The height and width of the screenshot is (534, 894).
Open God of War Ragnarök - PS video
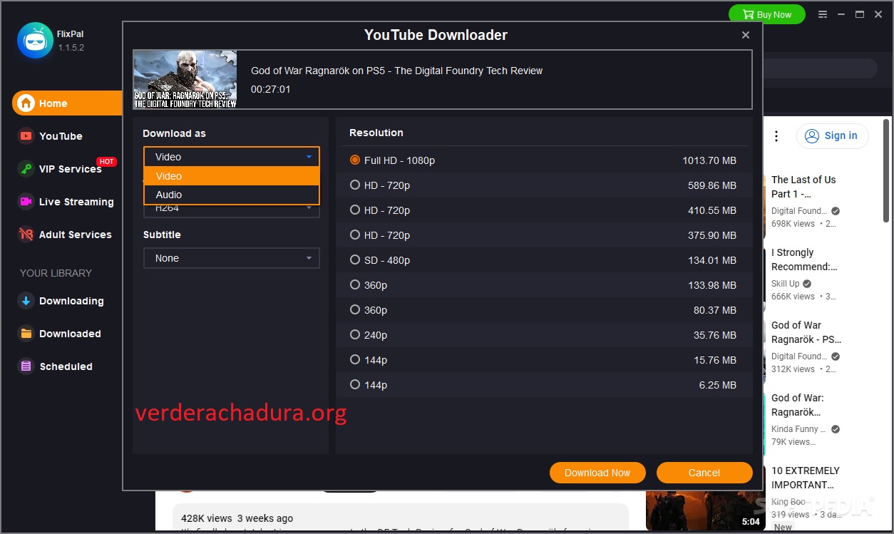coord(806,332)
